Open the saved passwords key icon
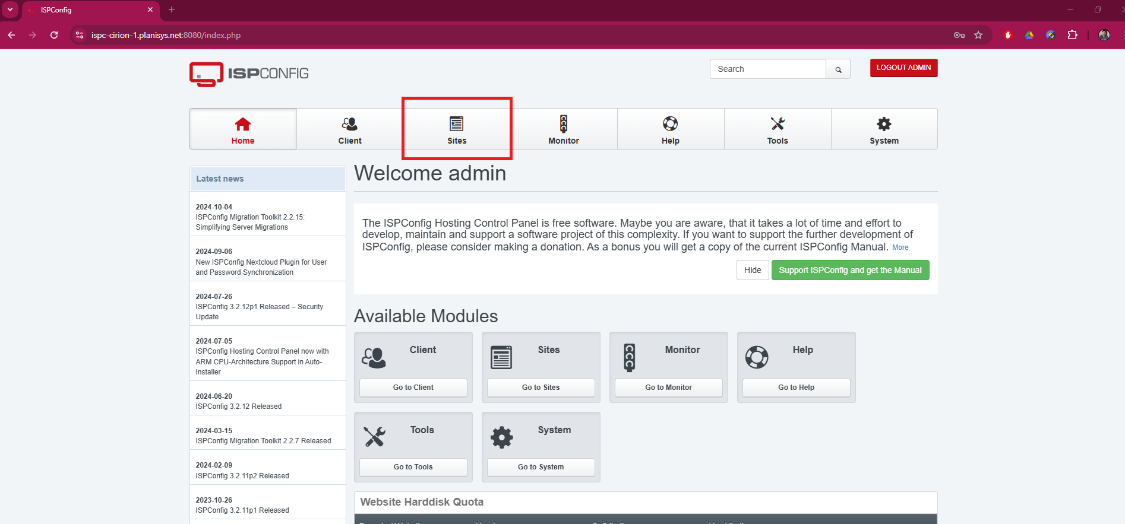This screenshot has height=524, width=1125. point(959,35)
